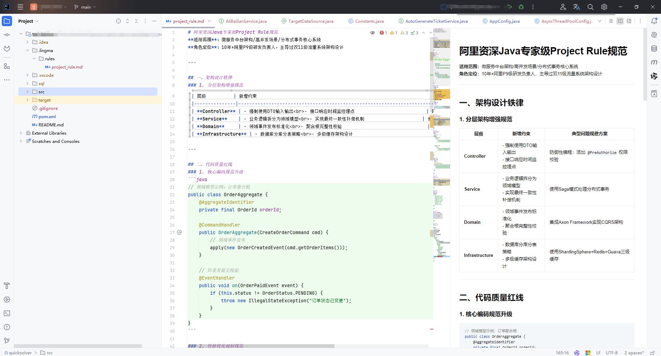Click gutter icon on line 27
The image size is (661, 356).
click(x=179, y=232)
